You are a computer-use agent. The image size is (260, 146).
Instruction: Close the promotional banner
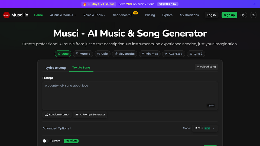[254, 4]
